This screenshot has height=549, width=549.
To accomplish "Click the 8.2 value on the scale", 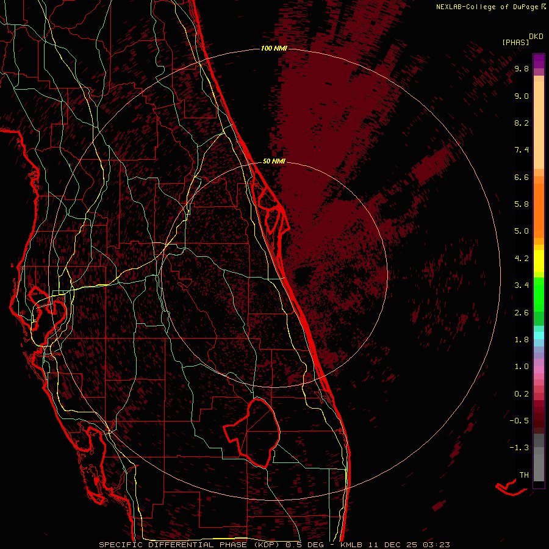I will tap(522, 123).
